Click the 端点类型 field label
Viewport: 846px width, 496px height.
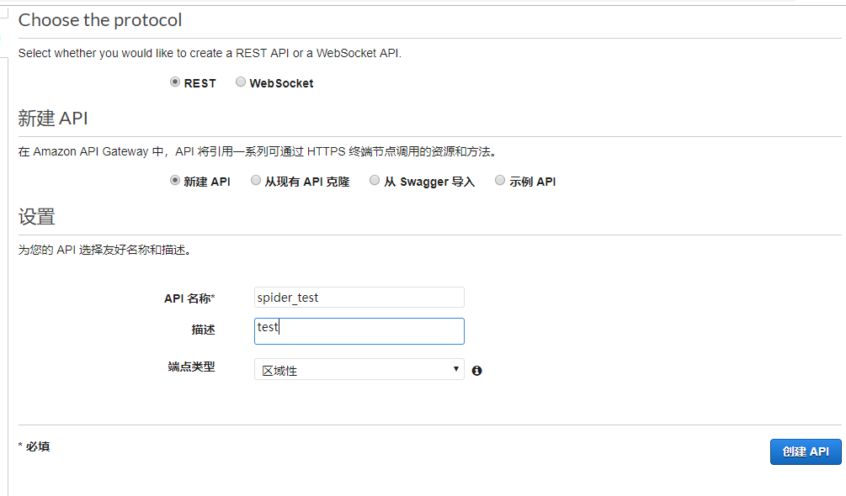click(x=192, y=367)
